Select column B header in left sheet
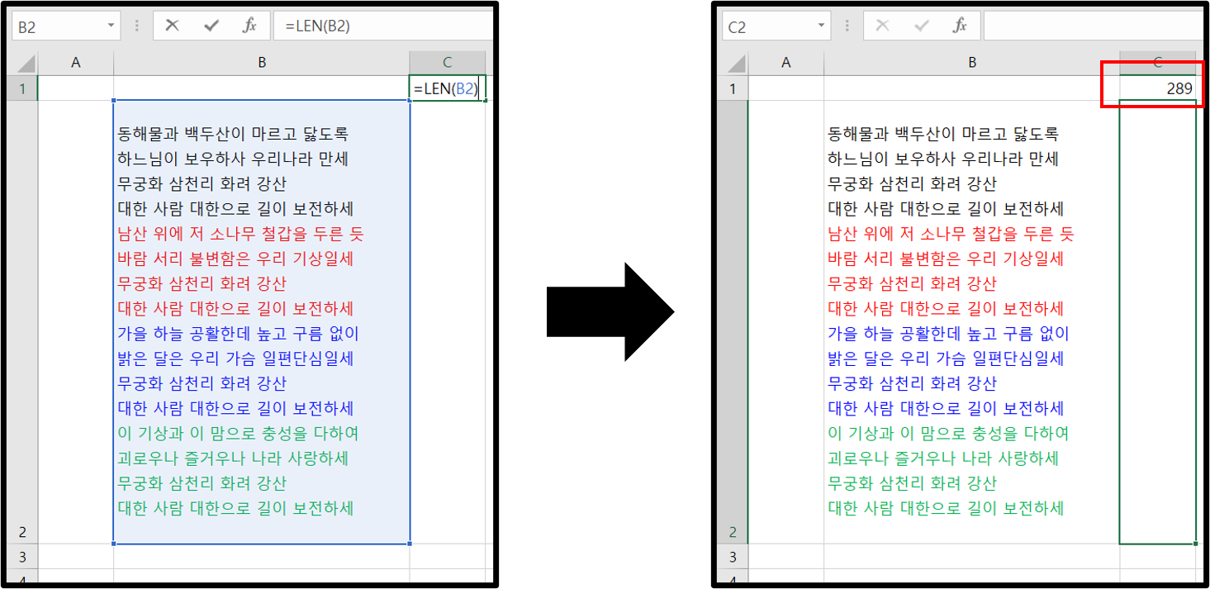The image size is (1210, 589). coord(262,64)
